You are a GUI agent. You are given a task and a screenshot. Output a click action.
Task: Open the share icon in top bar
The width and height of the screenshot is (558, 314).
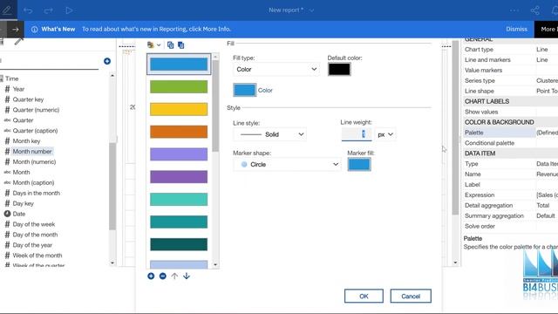(534, 10)
